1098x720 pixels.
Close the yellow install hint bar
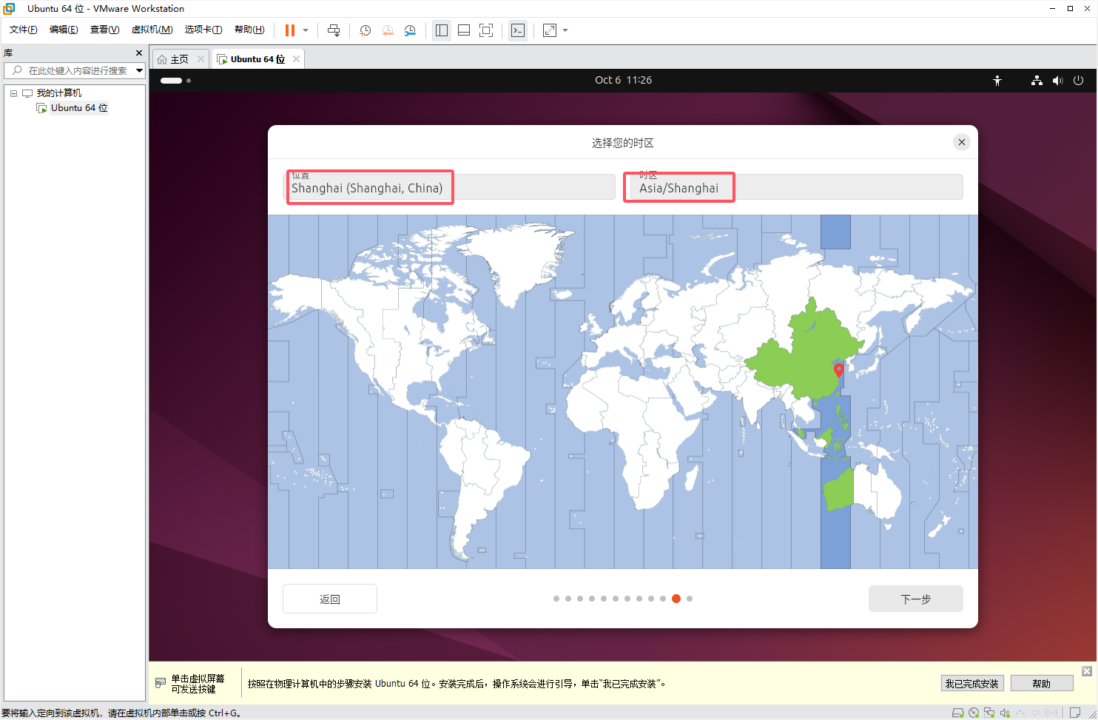(x=1087, y=671)
